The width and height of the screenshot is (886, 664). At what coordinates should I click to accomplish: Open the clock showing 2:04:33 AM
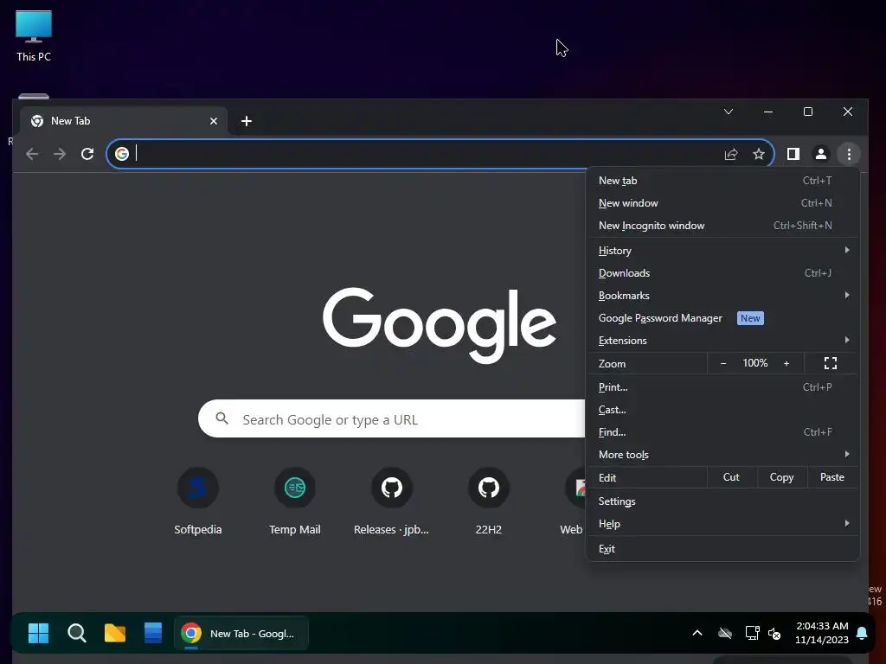[822, 633]
